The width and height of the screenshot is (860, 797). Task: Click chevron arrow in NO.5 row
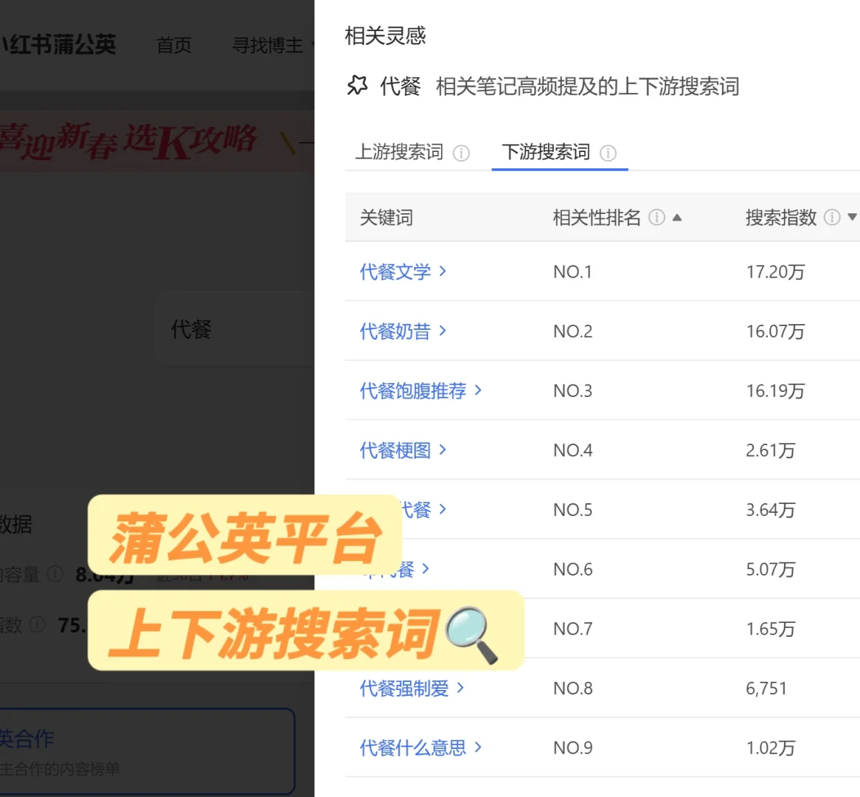[x=443, y=509]
